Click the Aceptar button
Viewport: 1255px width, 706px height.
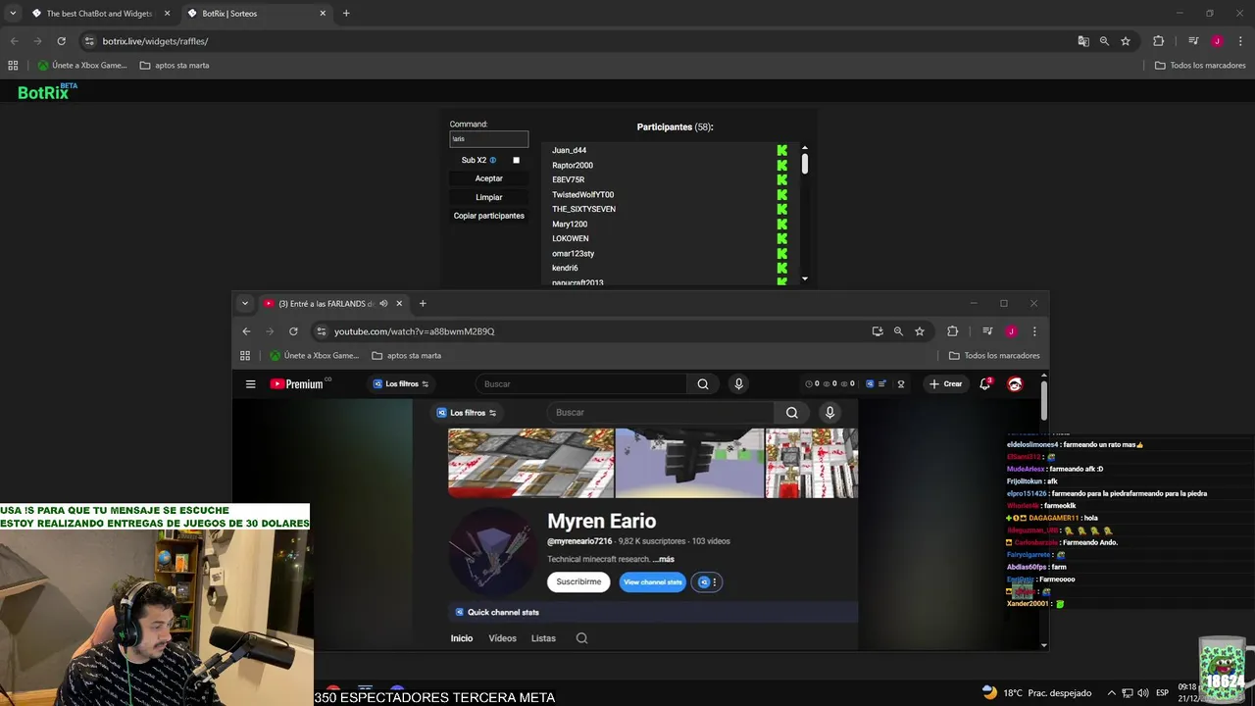tap(489, 178)
